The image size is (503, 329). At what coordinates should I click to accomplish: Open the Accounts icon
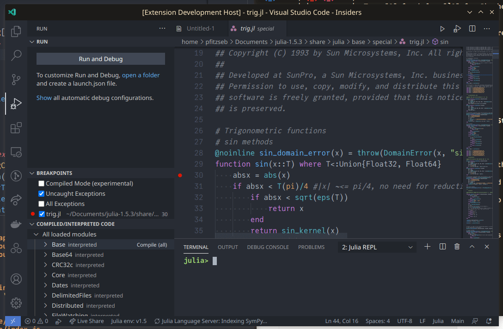coord(16,279)
